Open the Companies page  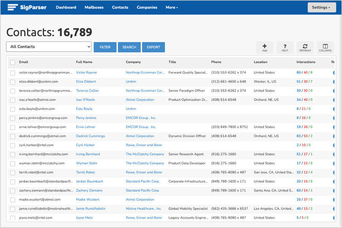[147, 7]
